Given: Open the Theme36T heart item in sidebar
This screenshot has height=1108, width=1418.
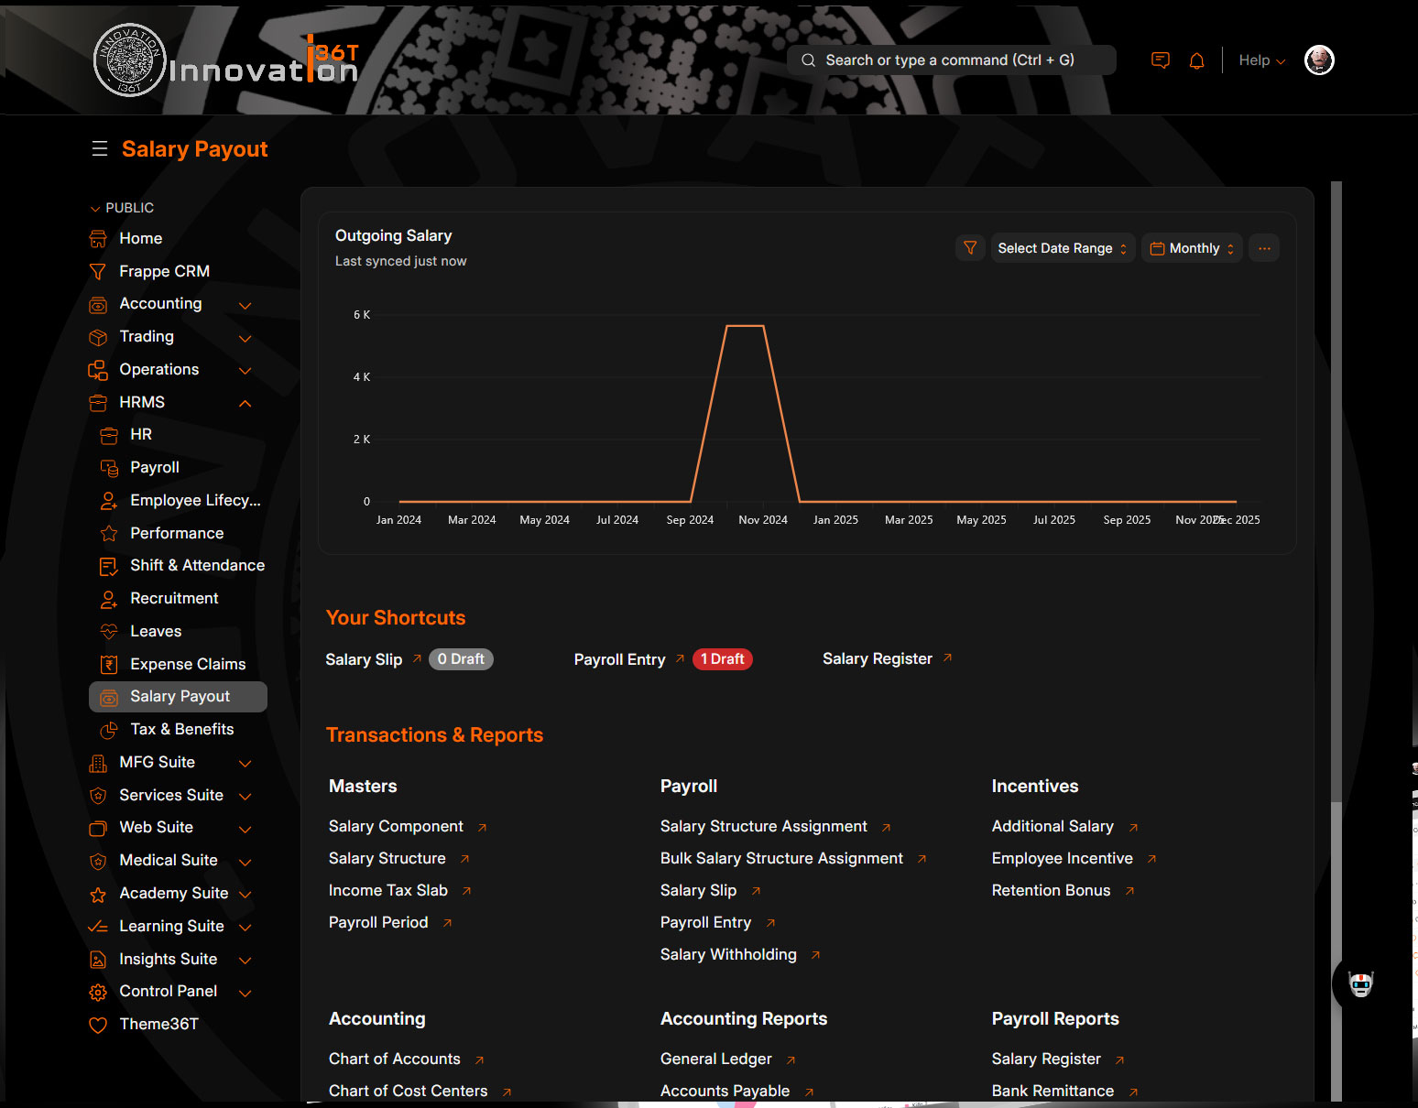Looking at the screenshot, I should [x=158, y=1024].
